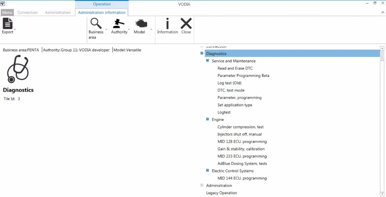Click the Business area label
This screenshot has height=197, width=386.
tap(96, 35)
